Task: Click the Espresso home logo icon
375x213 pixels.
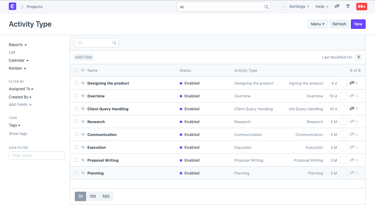Action: coord(12,6)
